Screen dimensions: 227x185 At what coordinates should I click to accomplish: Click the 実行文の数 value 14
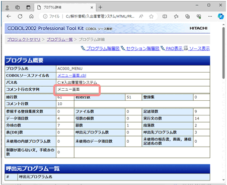click(x=197, y=118)
